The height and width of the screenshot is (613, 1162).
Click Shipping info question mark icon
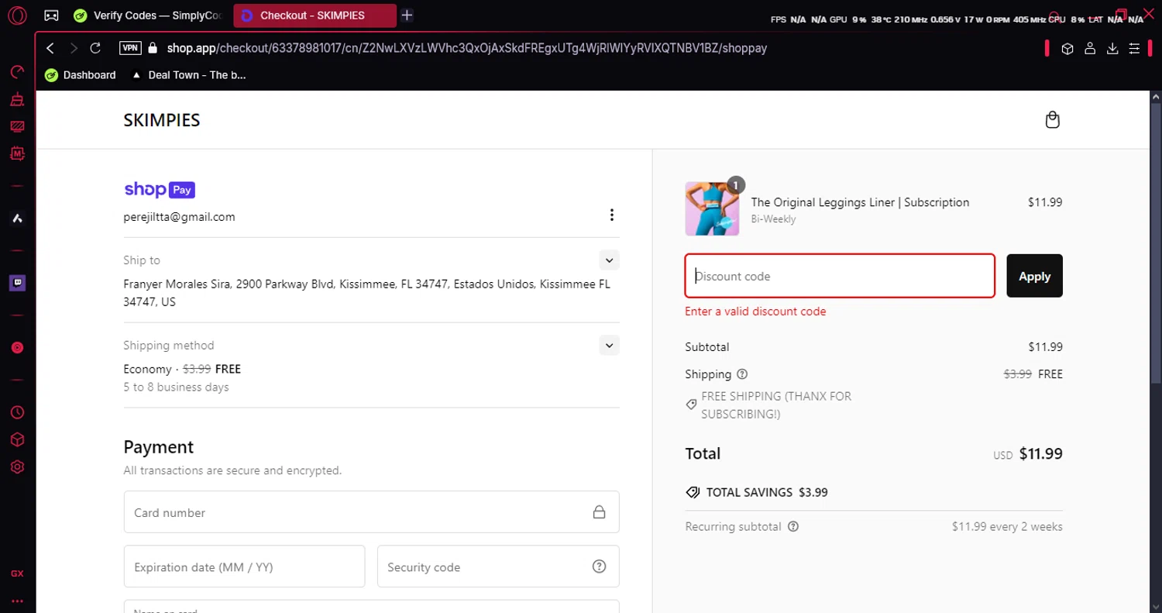tap(742, 374)
